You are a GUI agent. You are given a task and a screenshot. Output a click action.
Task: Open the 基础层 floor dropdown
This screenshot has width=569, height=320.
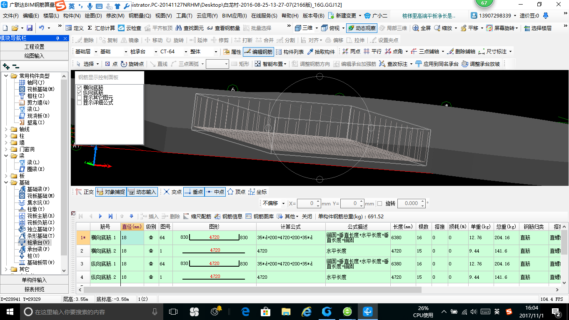(x=95, y=52)
